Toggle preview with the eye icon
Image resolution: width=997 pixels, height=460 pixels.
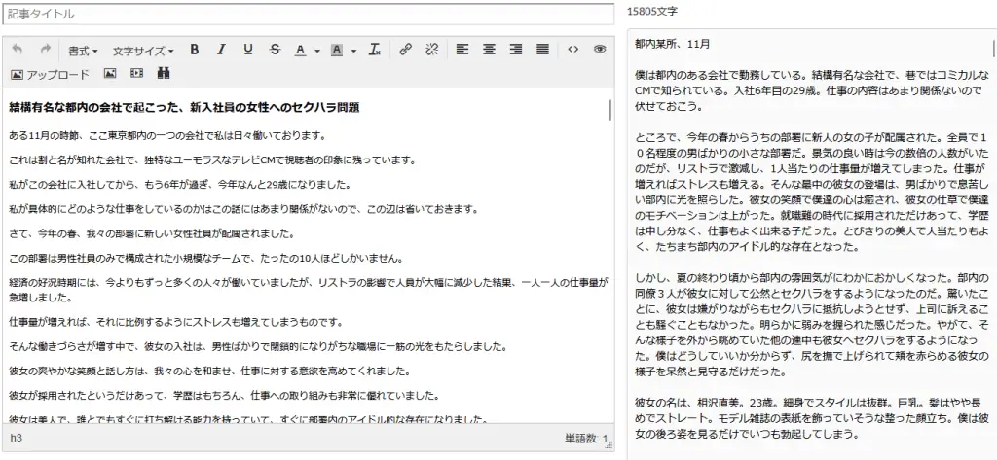pyautogui.click(x=600, y=50)
